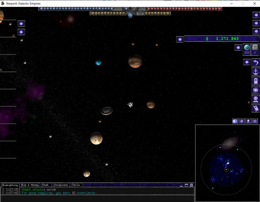This screenshot has width=260, height=202.
Task: Click the white spaceship in center of space
Action: [130, 104]
